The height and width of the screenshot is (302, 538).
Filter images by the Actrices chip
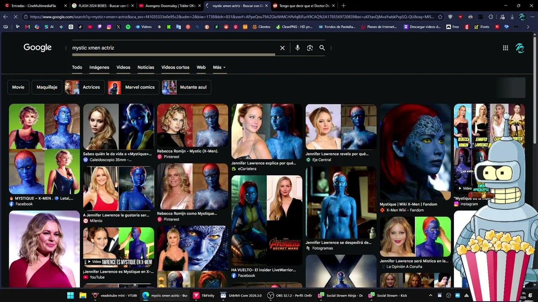[84, 87]
